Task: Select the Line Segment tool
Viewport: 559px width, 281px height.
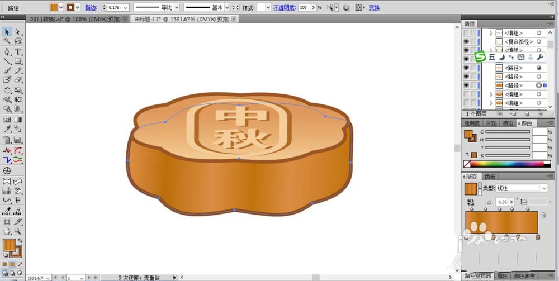Action: pos(7,61)
